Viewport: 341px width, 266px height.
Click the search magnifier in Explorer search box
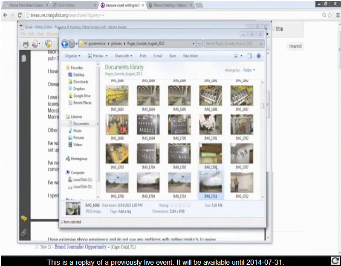tap(261, 43)
